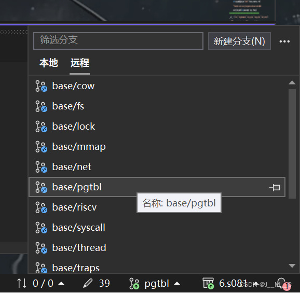This screenshot has height=293, width=300.
Task: Click the pencil pending changes icon
Action: pyautogui.click(x=88, y=283)
